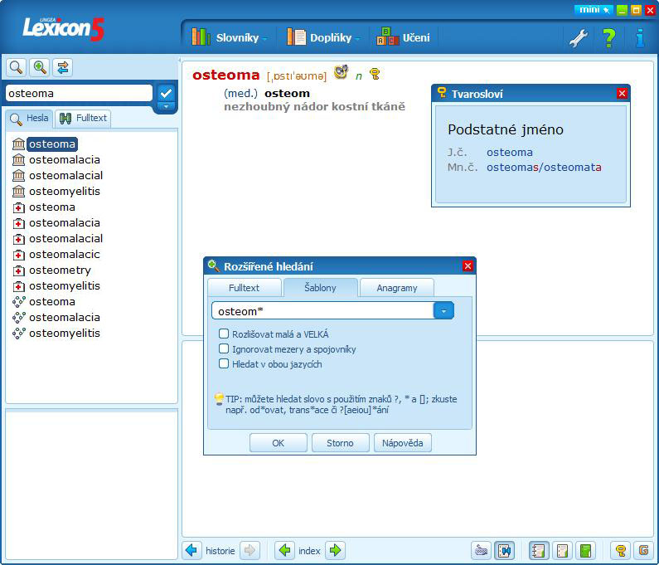Viewport: 659px width, 565px height.
Task: Select osteoma with medical kit icon
Action: pyautogui.click(x=51, y=207)
